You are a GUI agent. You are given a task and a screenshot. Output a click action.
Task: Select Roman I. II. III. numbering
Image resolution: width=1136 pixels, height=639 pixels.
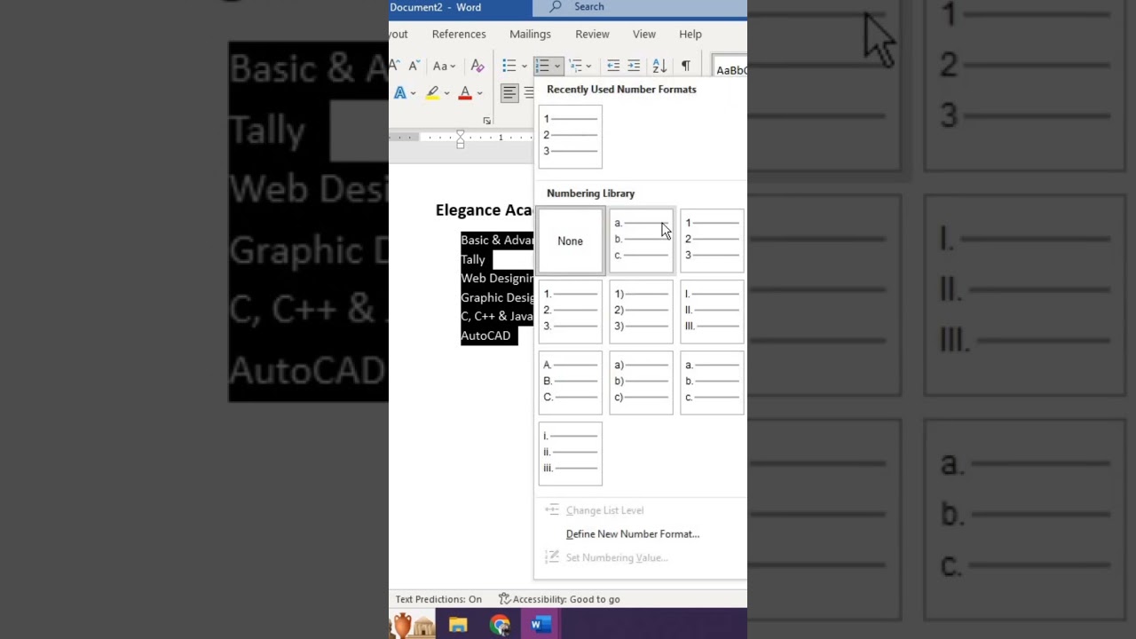(712, 312)
